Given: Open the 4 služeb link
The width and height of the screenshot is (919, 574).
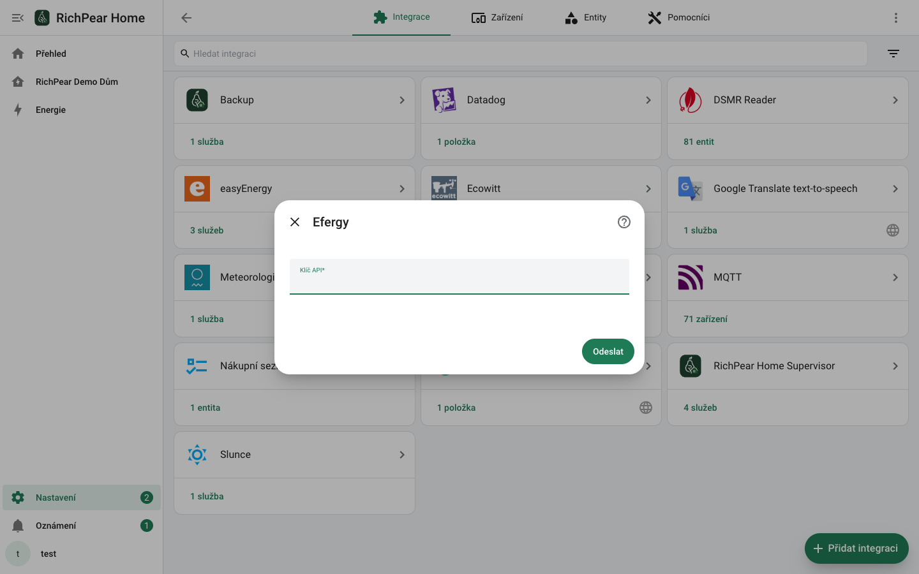Looking at the screenshot, I should click(x=700, y=408).
